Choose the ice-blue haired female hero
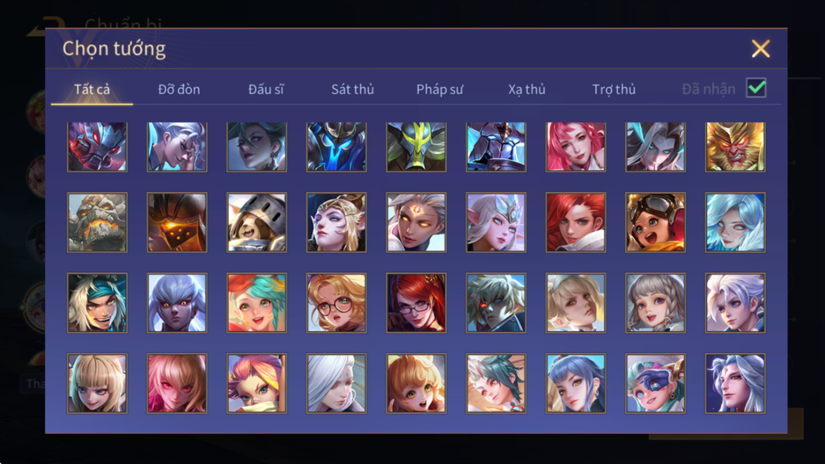Screen dimensions: 825x464 (735, 222)
